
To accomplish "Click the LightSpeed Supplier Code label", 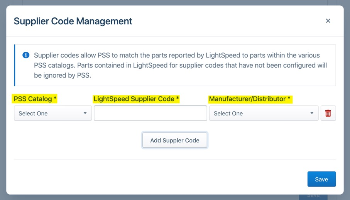I will pos(136,99).
